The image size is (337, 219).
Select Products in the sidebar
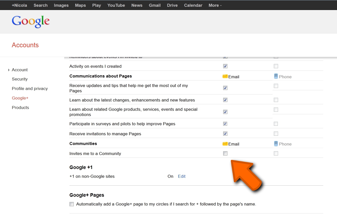(x=20, y=107)
